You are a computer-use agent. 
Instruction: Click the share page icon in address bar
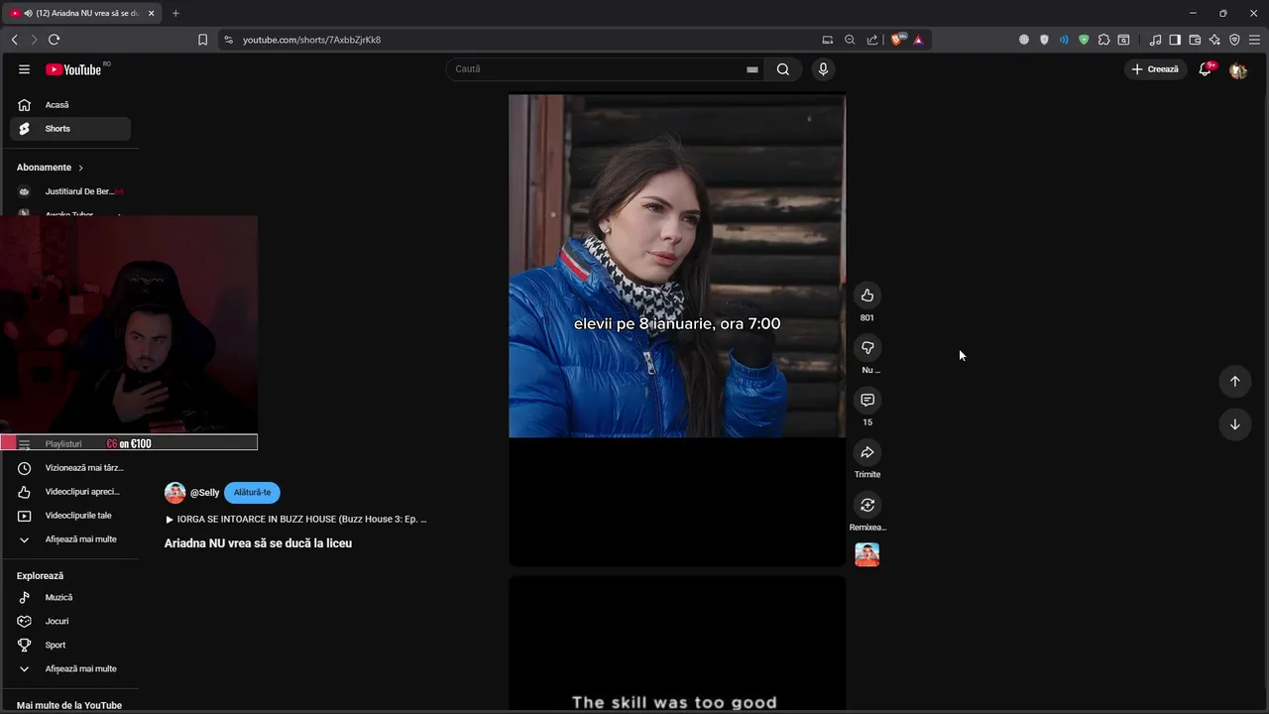(x=872, y=40)
